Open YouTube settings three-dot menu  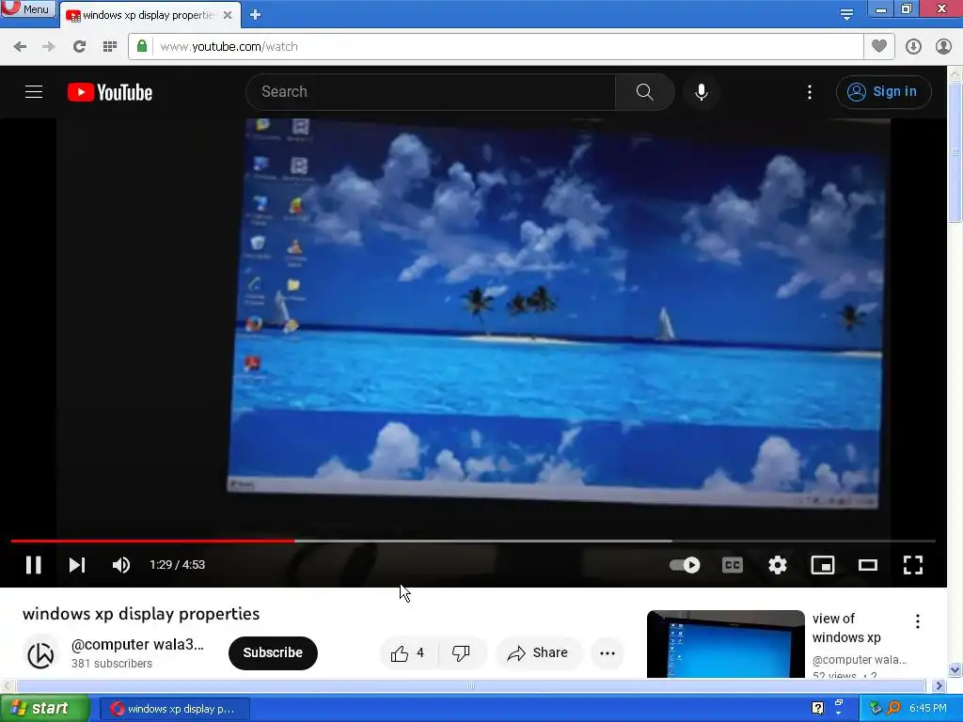[x=810, y=92]
